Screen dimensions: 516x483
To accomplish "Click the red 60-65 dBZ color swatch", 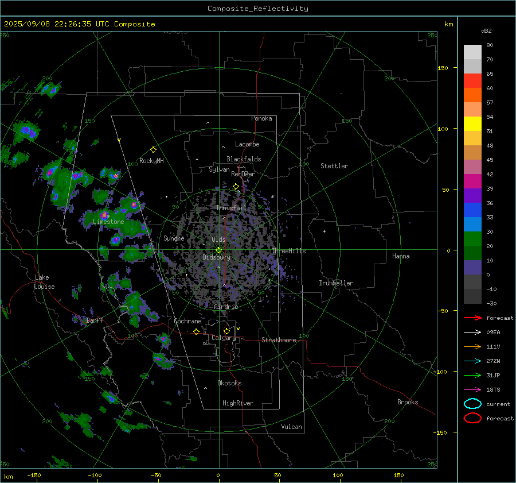I will 472,80.
